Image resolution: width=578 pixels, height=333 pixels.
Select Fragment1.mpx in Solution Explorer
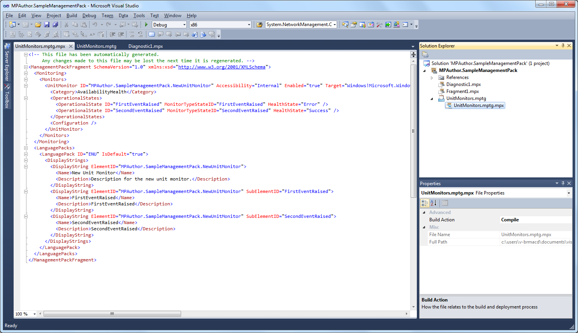pos(462,91)
